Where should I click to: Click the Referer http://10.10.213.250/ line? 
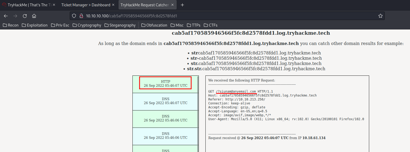coord(237,99)
